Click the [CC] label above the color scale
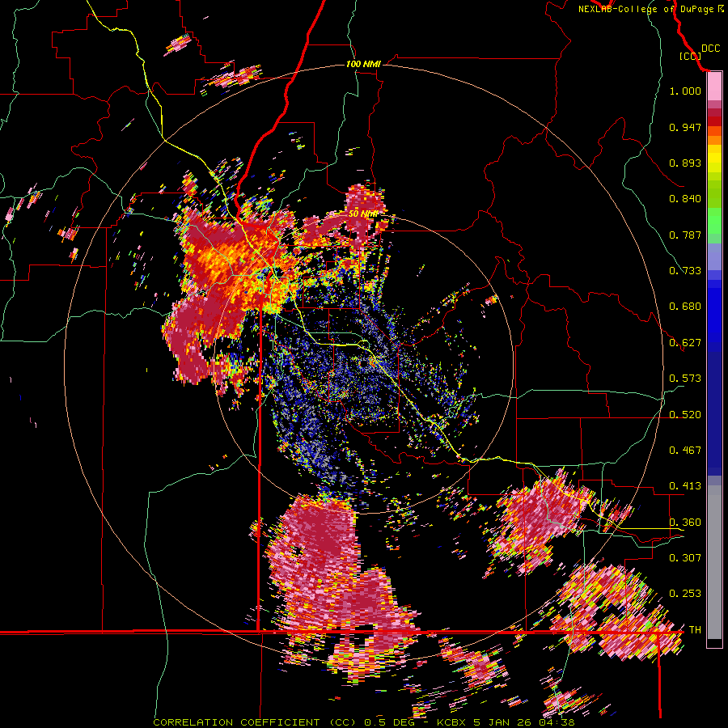Screen dimensions: 728x728 point(690,56)
